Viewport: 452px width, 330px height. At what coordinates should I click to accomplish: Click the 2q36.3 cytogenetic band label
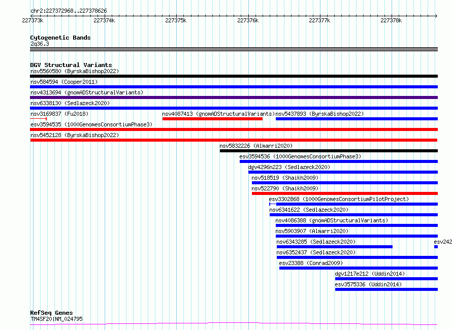coord(40,44)
